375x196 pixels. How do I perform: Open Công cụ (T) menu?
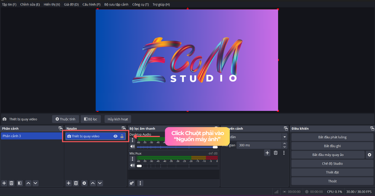pyautogui.click(x=140, y=4)
